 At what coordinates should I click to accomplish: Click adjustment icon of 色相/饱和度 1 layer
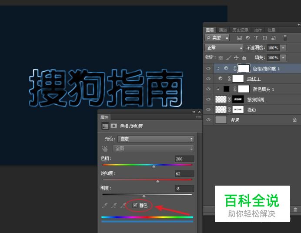226,68
